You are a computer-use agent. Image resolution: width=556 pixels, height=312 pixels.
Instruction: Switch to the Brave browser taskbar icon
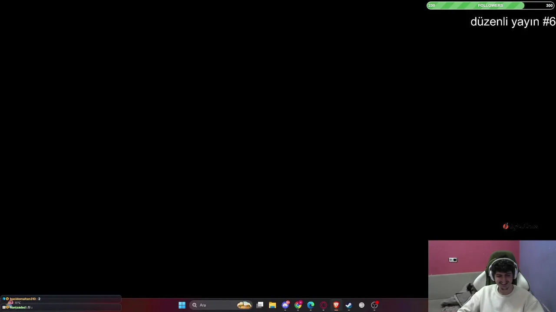(336, 305)
